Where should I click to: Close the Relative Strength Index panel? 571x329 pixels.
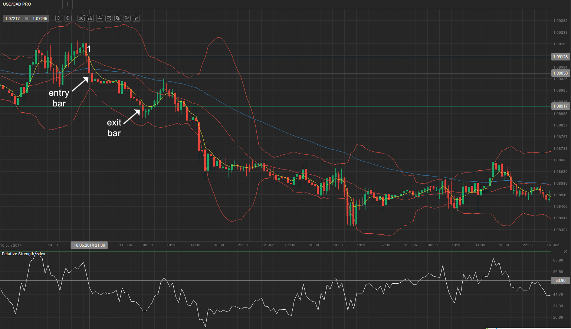point(565,251)
